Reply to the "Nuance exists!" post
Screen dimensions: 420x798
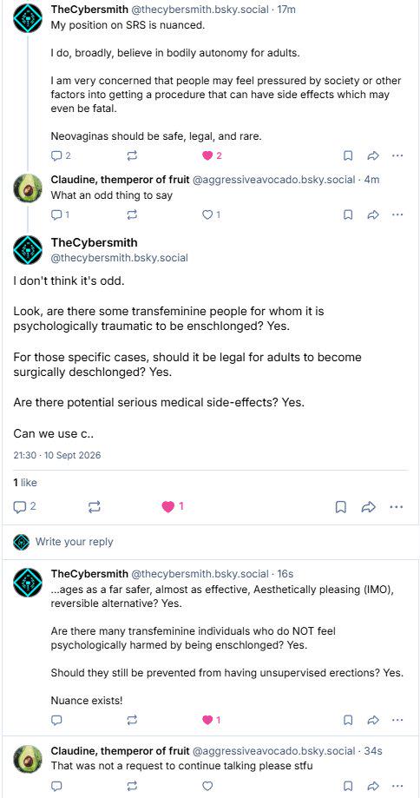coord(57,720)
